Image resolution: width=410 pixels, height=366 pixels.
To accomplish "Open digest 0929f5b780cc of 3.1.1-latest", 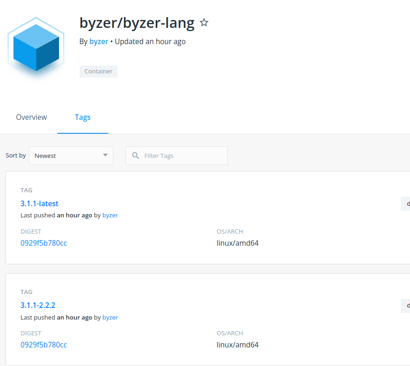I will (44, 243).
